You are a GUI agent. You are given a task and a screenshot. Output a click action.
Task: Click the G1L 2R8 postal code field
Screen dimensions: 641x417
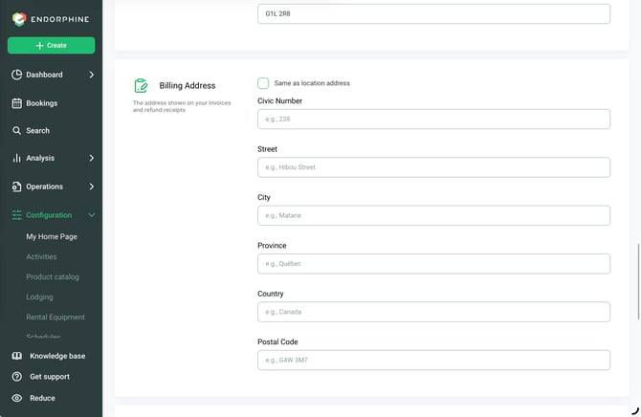tap(433, 13)
